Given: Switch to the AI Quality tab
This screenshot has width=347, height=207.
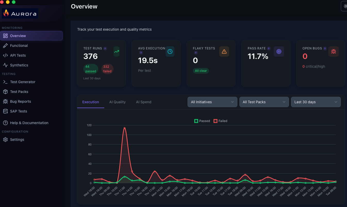Looking at the screenshot, I should 117,102.
